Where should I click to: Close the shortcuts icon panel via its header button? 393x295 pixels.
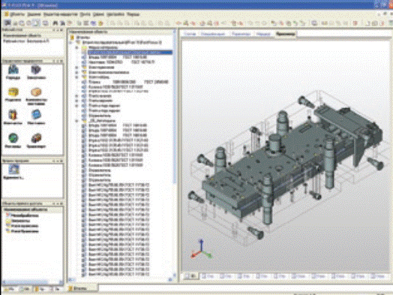tap(61, 61)
